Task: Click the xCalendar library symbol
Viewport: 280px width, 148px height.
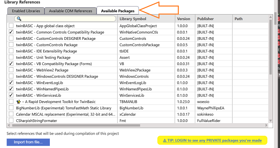Action: (128, 114)
